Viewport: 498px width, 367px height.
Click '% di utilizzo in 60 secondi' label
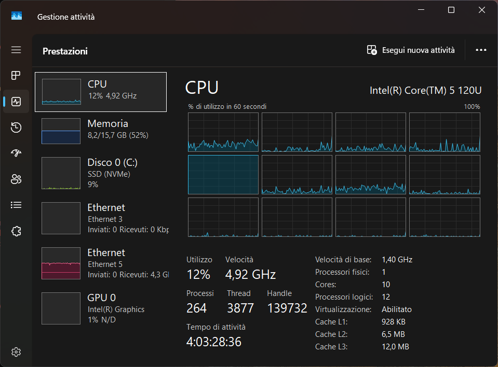point(227,106)
